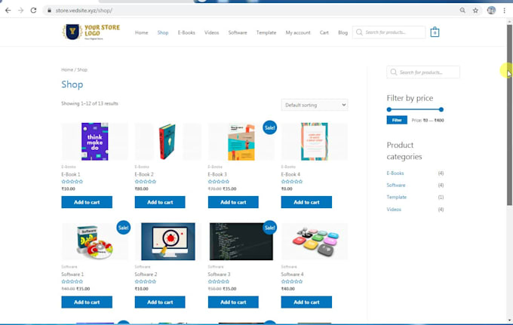
Task: Click the browser address bar URL
Action: tap(84, 11)
